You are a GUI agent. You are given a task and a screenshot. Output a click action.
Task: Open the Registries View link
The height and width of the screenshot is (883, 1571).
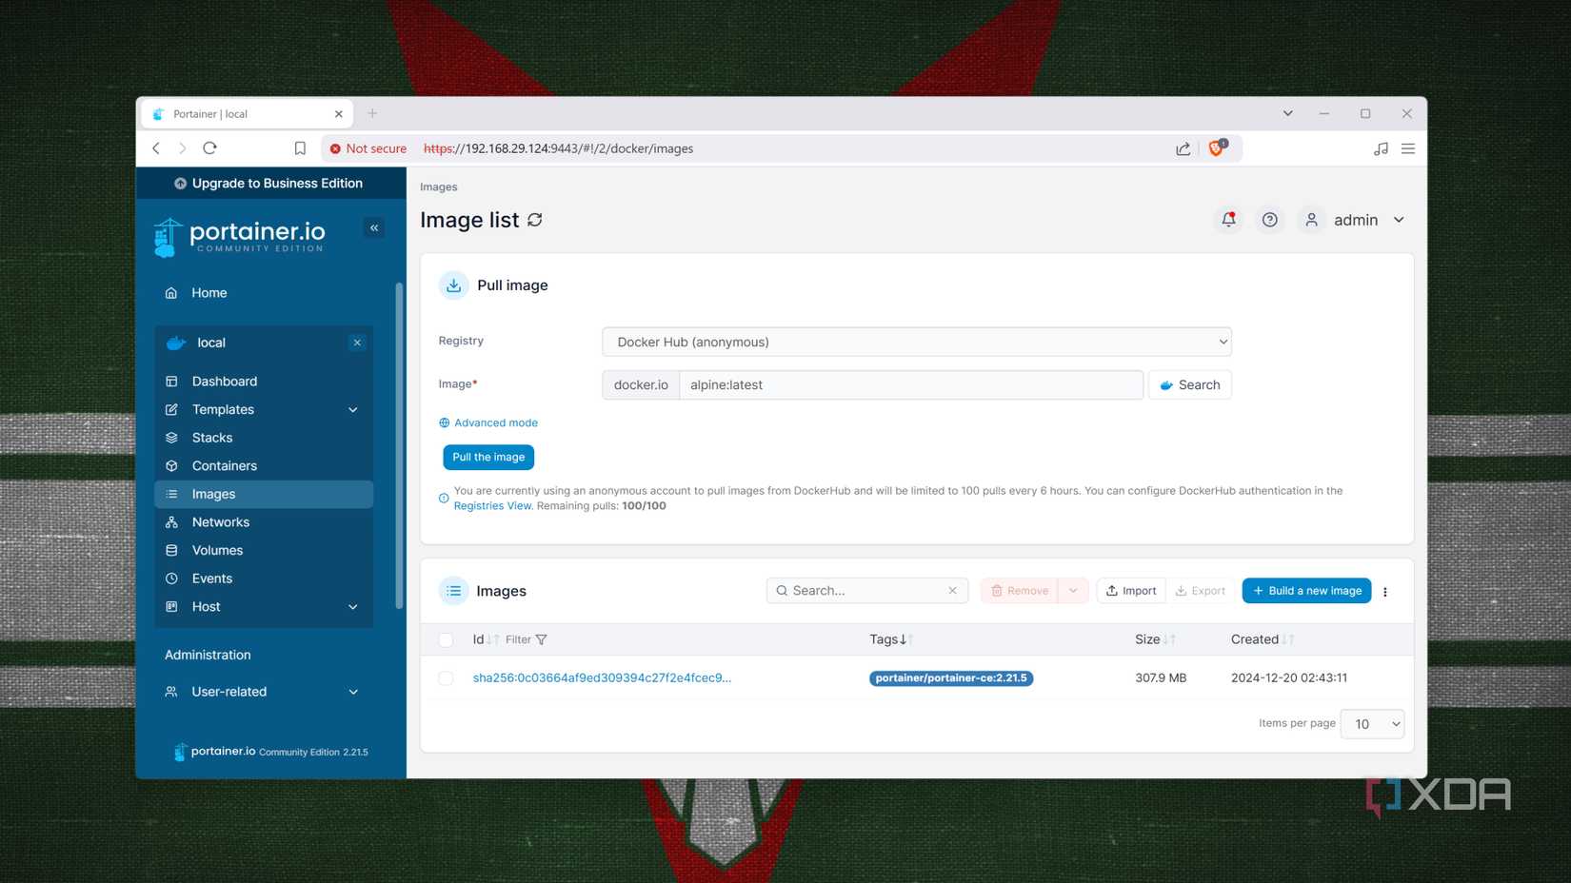492,505
